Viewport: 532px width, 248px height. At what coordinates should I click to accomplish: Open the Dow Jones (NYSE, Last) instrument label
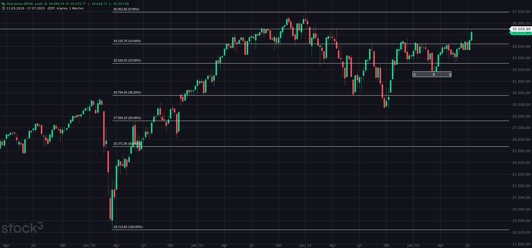25,4
